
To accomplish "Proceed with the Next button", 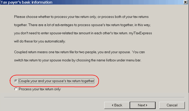I will point(143,105).
